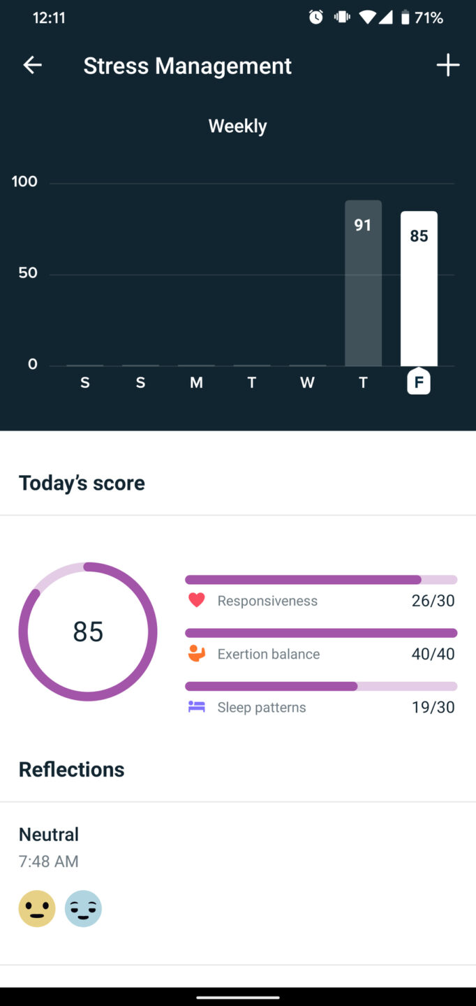Tap the yellow neutral face emoji
This screenshot has width=476, height=1006.
[x=37, y=908]
